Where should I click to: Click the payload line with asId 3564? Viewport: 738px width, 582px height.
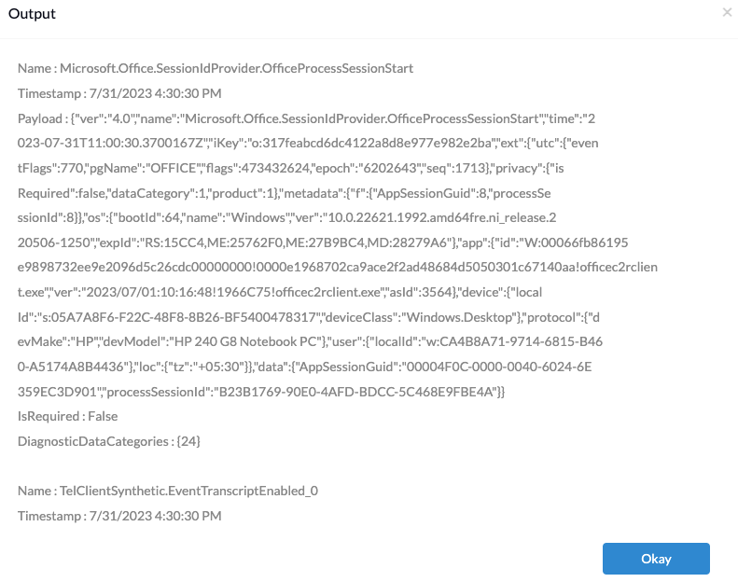[x=280, y=292]
